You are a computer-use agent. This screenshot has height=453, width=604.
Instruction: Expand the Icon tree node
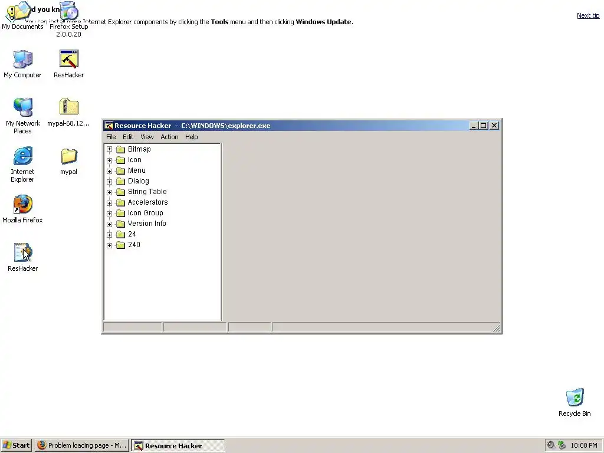click(109, 160)
